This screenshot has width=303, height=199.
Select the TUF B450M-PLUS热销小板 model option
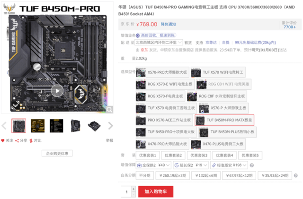[x=228, y=132]
